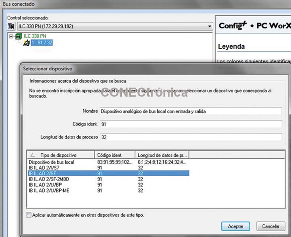Click the green ILC 330 PN module icon

coord(19,36)
